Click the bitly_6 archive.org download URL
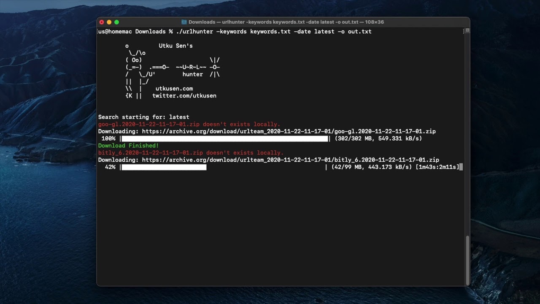 point(291,160)
